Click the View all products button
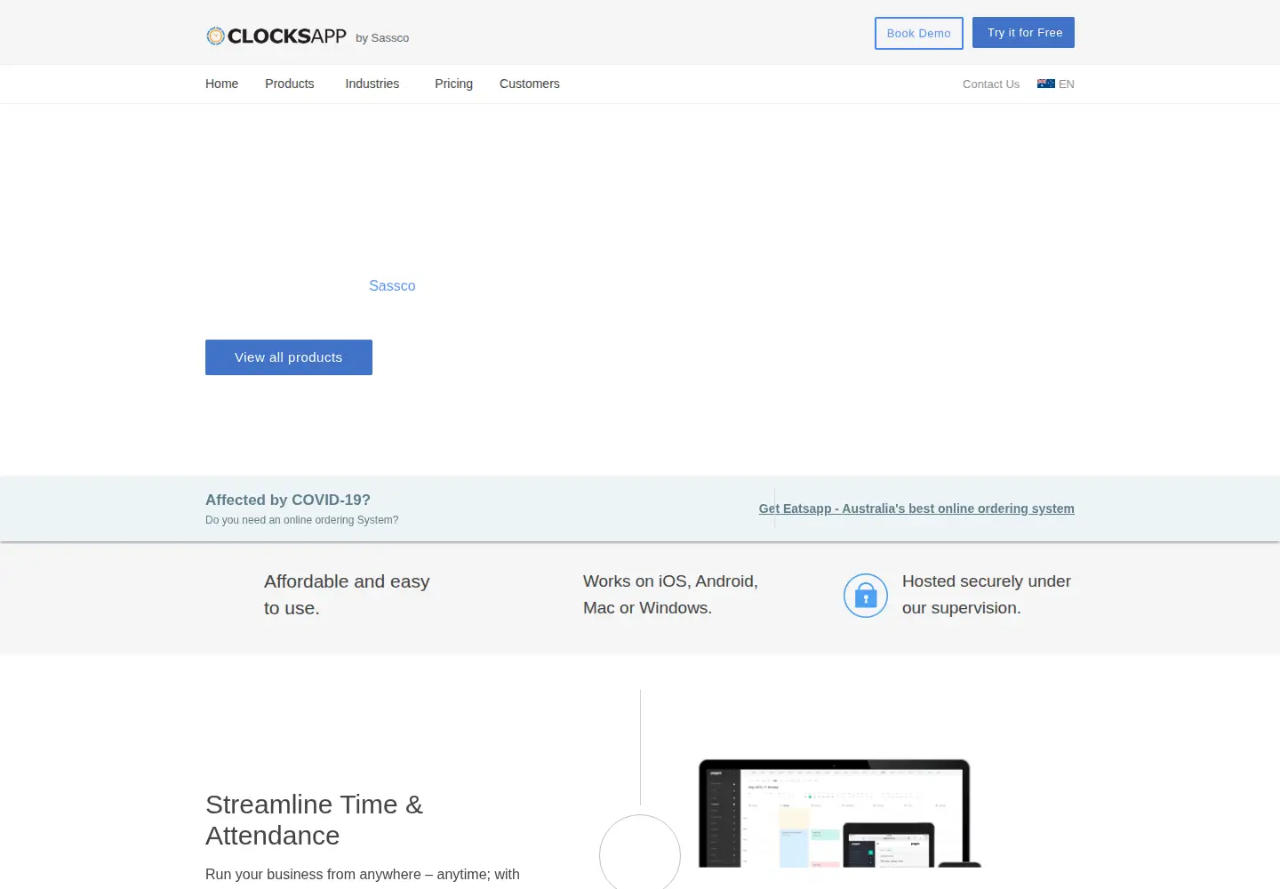The height and width of the screenshot is (889, 1280). tap(289, 357)
